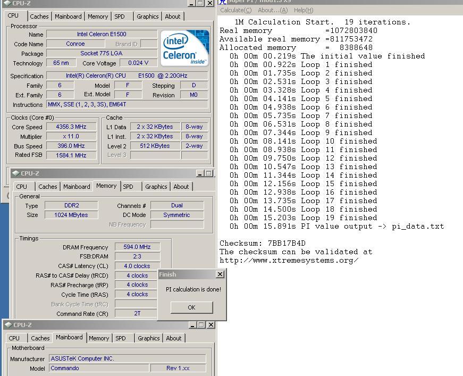This screenshot has width=463, height=376.
Task: Switch to About tab in middle CPU-Z window
Action: click(x=181, y=187)
